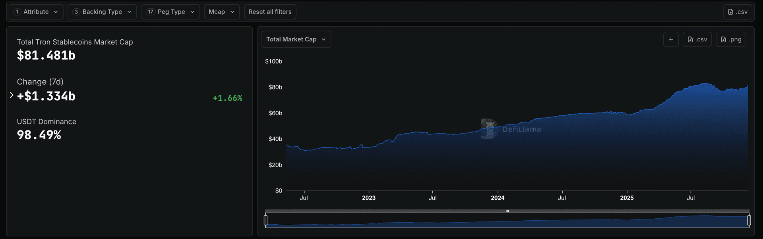The height and width of the screenshot is (239, 763).
Task: Click the $81.481b market cap value
Action: 46,55
